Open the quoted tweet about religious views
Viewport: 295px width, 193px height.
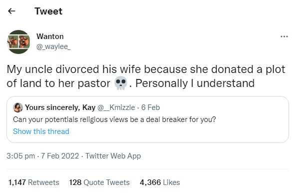[x=148, y=119]
